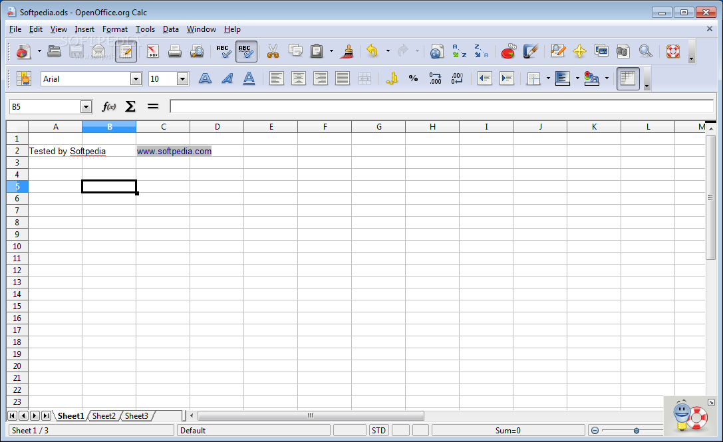Click the Document as E-mail envelope icon

(x=98, y=51)
